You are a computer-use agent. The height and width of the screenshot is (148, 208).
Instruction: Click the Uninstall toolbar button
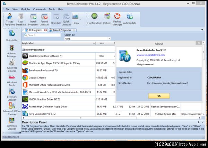coord(56,19)
